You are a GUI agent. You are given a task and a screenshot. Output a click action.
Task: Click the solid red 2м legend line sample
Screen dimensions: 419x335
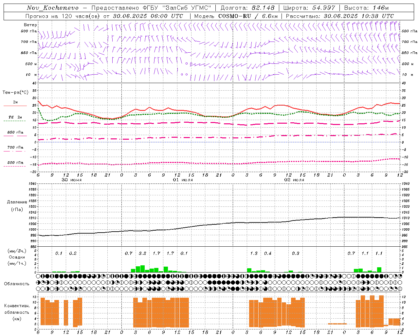click(x=15, y=106)
